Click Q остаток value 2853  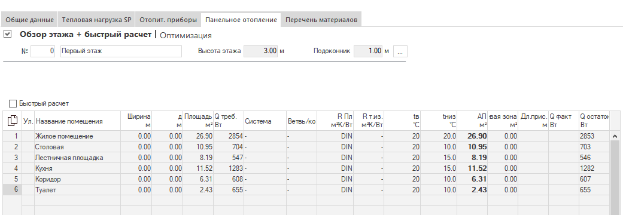594,136
